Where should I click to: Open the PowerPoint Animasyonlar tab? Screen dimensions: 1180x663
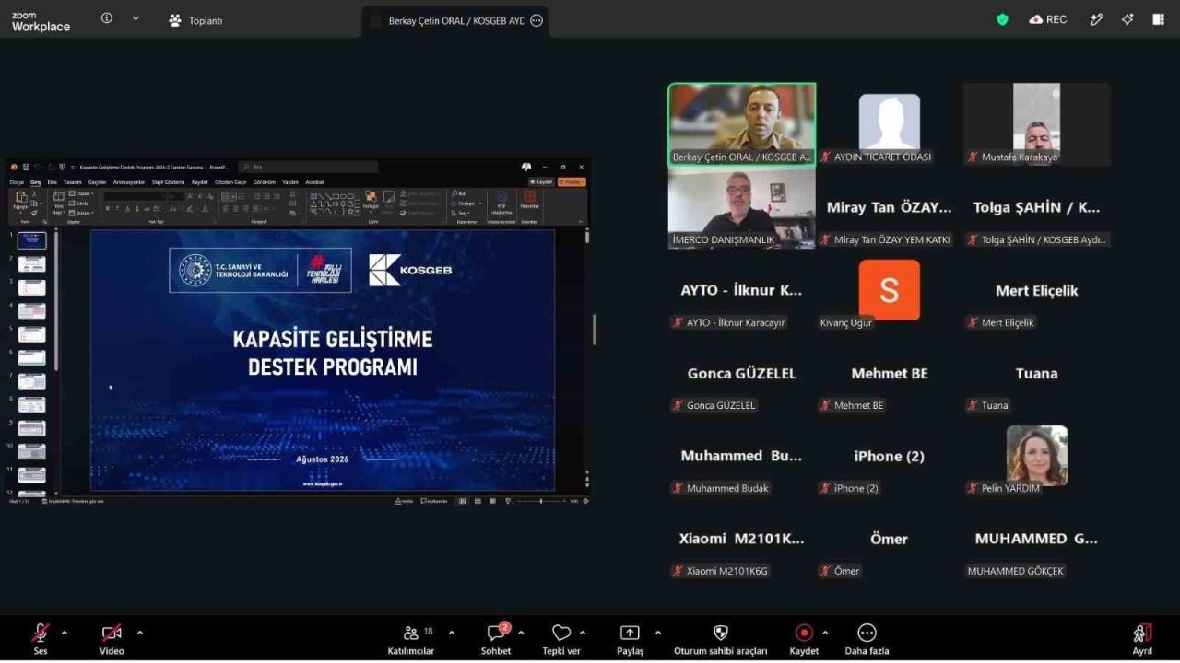point(129,182)
